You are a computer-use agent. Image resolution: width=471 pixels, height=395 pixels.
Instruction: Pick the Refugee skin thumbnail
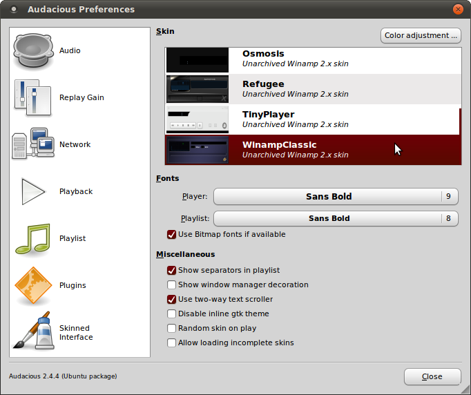point(198,89)
